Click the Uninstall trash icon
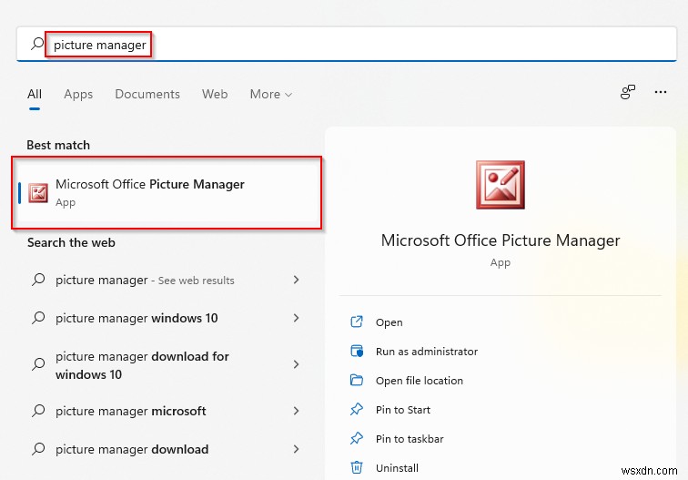The image size is (688, 480). (x=357, y=468)
